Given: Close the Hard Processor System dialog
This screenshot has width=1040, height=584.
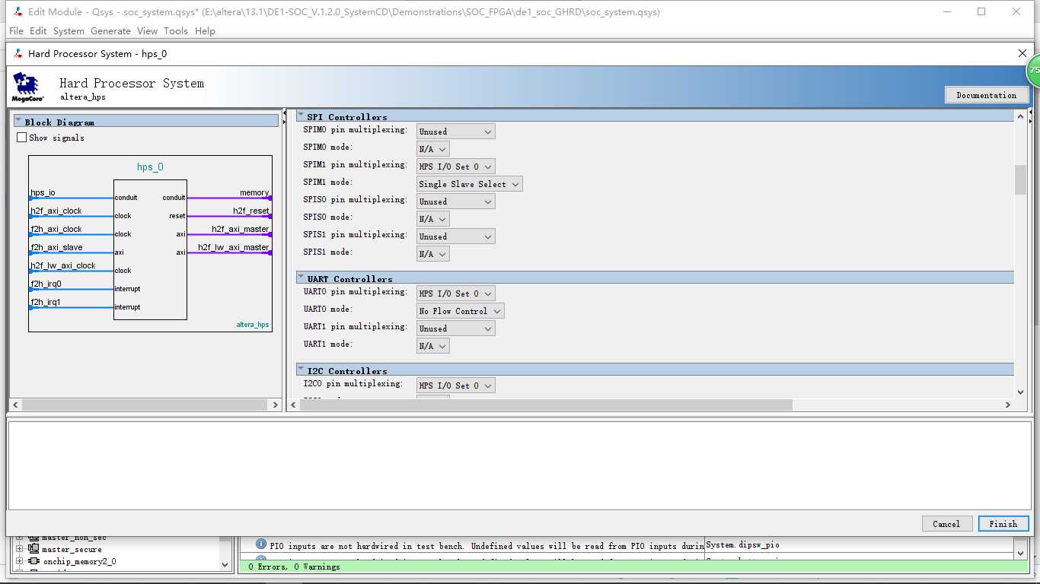Looking at the screenshot, I should pyautogui.click(x=1022, y=53).
